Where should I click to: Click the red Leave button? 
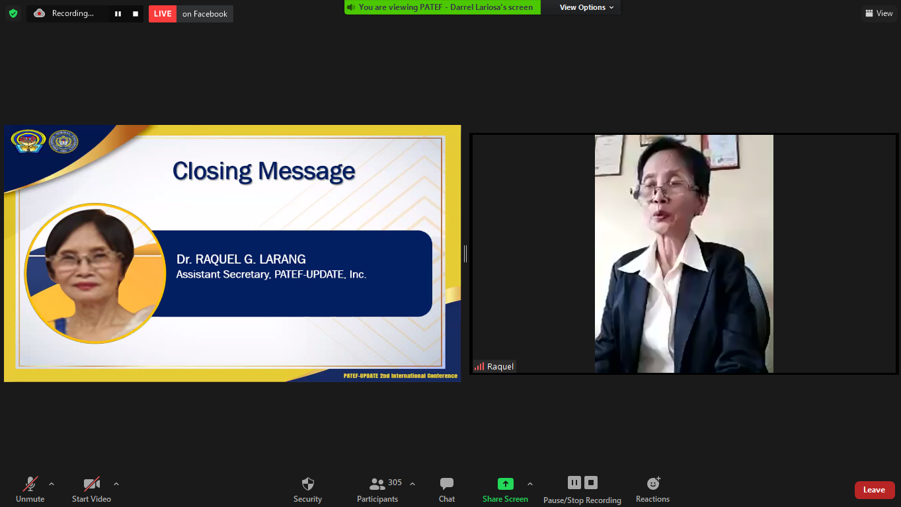tap(874, 490)
